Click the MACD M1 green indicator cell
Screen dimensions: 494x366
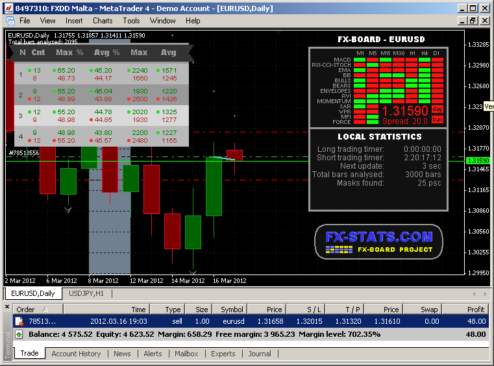pos(360,60)
